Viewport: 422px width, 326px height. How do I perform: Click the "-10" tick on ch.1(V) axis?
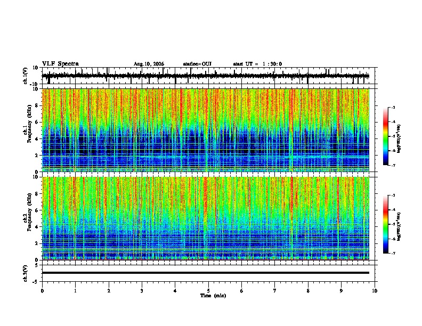(35, 84)
